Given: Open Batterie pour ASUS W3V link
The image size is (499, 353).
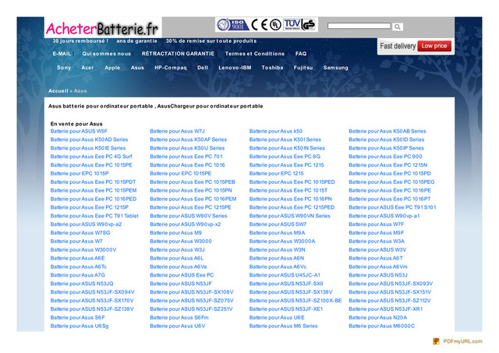Looking at the screenshot, I should coord(377,250).
